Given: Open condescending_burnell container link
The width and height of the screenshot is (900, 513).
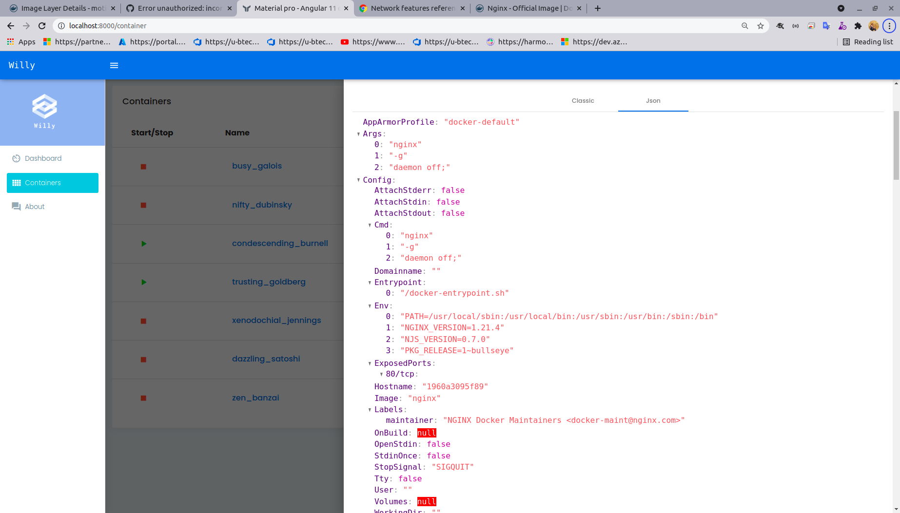Looking at the screenshot, I should (x=280, y=243).
